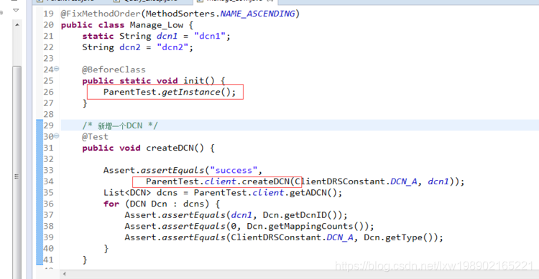The image size is (539, 279).
Task: Click the horizontal scrollbar left arrow
Action: (x=64, y=274)
